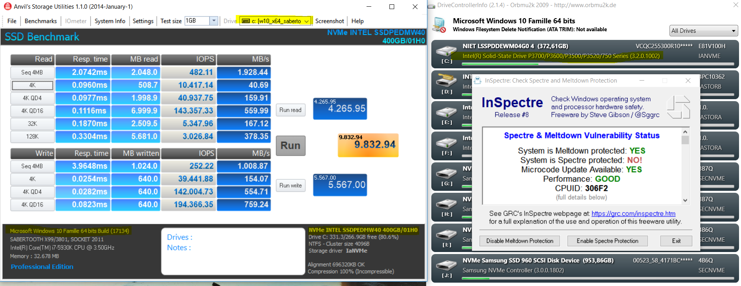Viewport: 741px width, 286px height.
Task: Click the Seq 4MB read 1.928.44 MB/s value
Action: pyautogui.click(x=244, y=72)
